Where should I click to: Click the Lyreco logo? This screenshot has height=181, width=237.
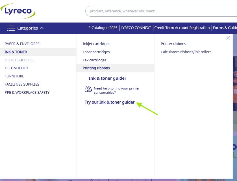tap(18, 11)
